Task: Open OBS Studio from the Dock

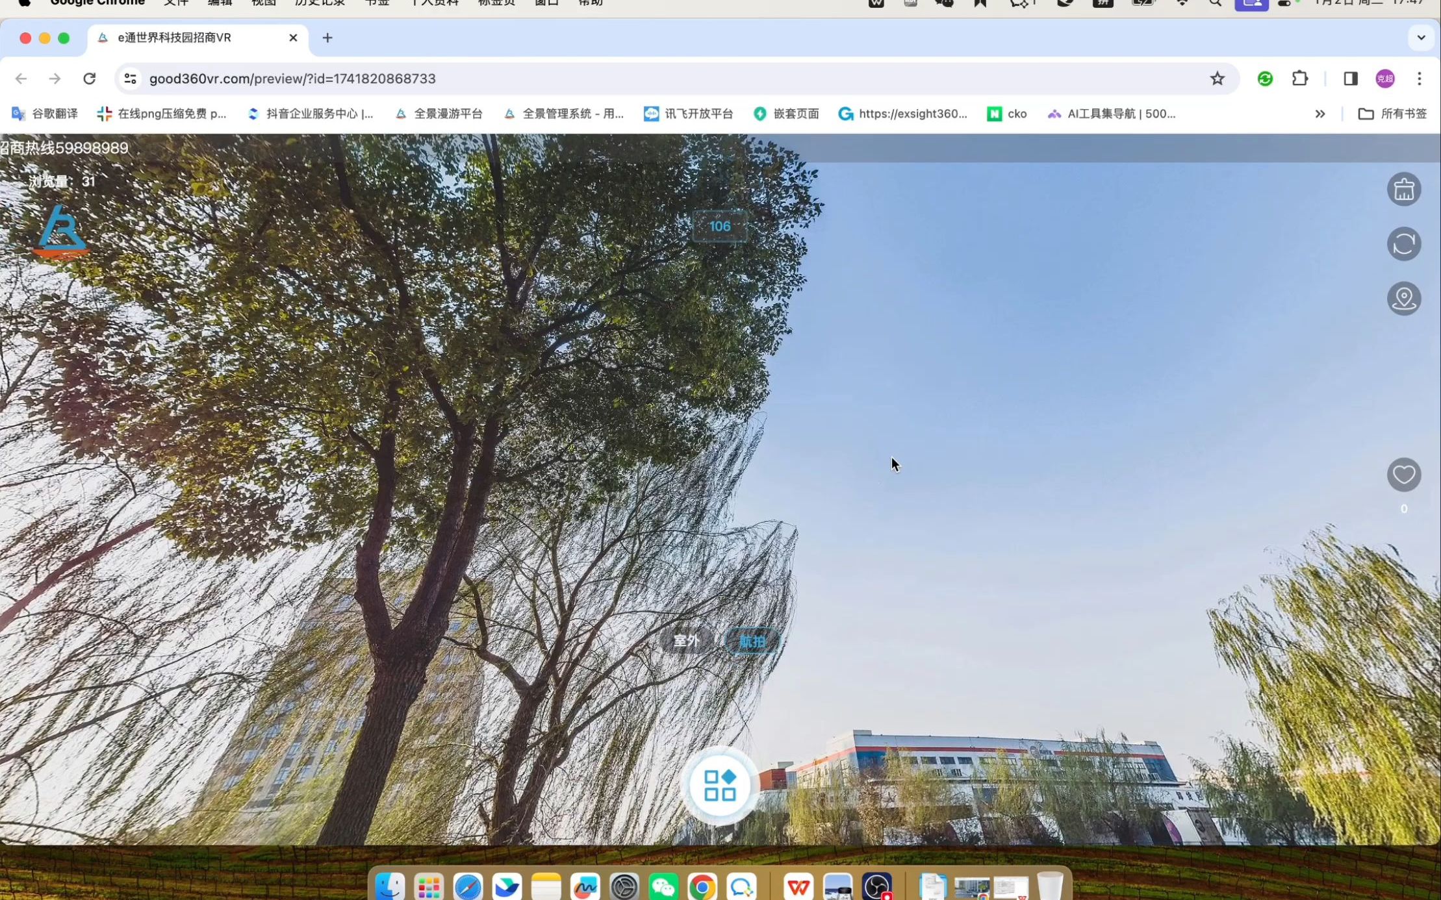Action: (877, 885)
